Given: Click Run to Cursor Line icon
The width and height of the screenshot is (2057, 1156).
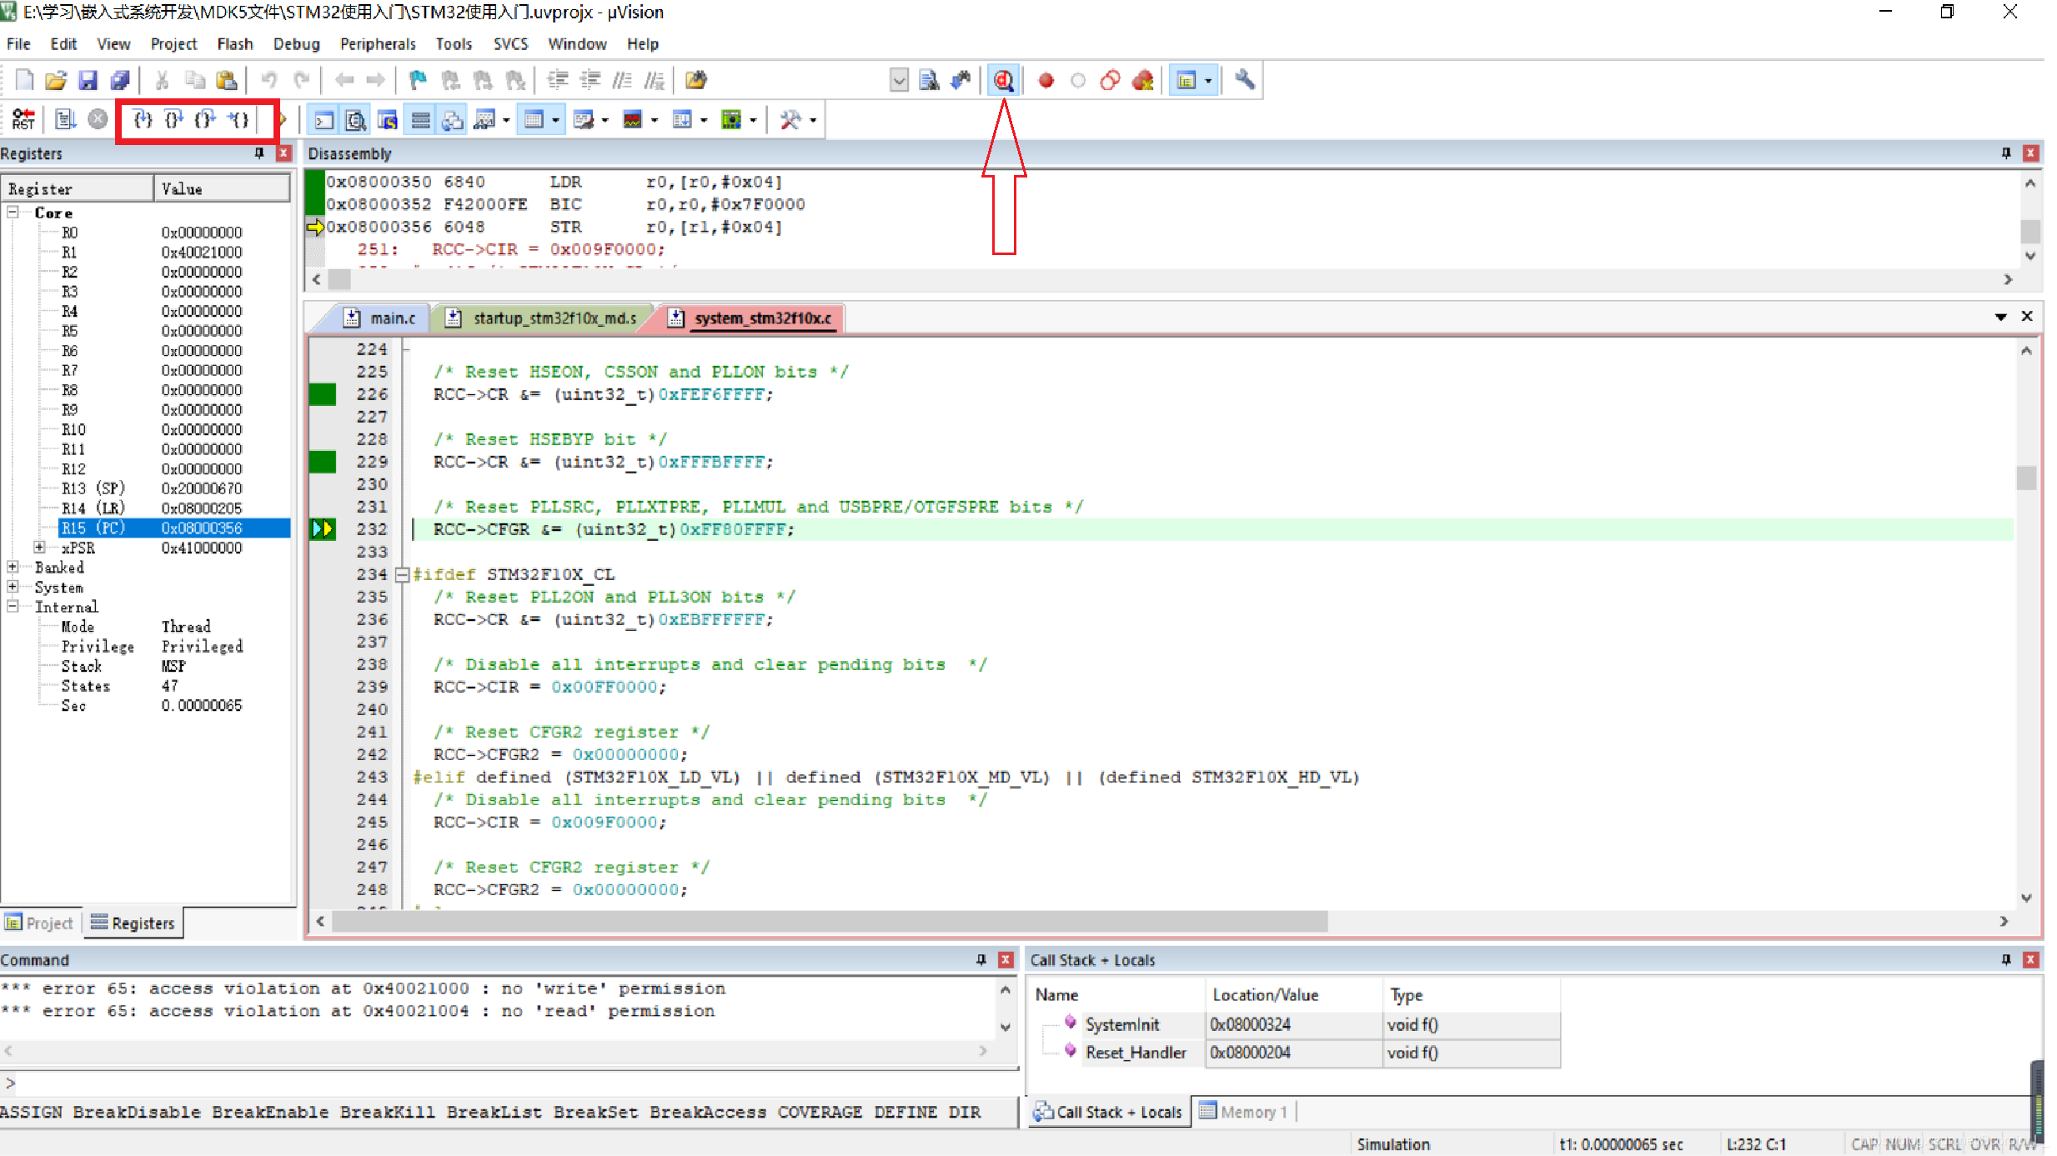Looking at the screenshot, I should (238, 119).
